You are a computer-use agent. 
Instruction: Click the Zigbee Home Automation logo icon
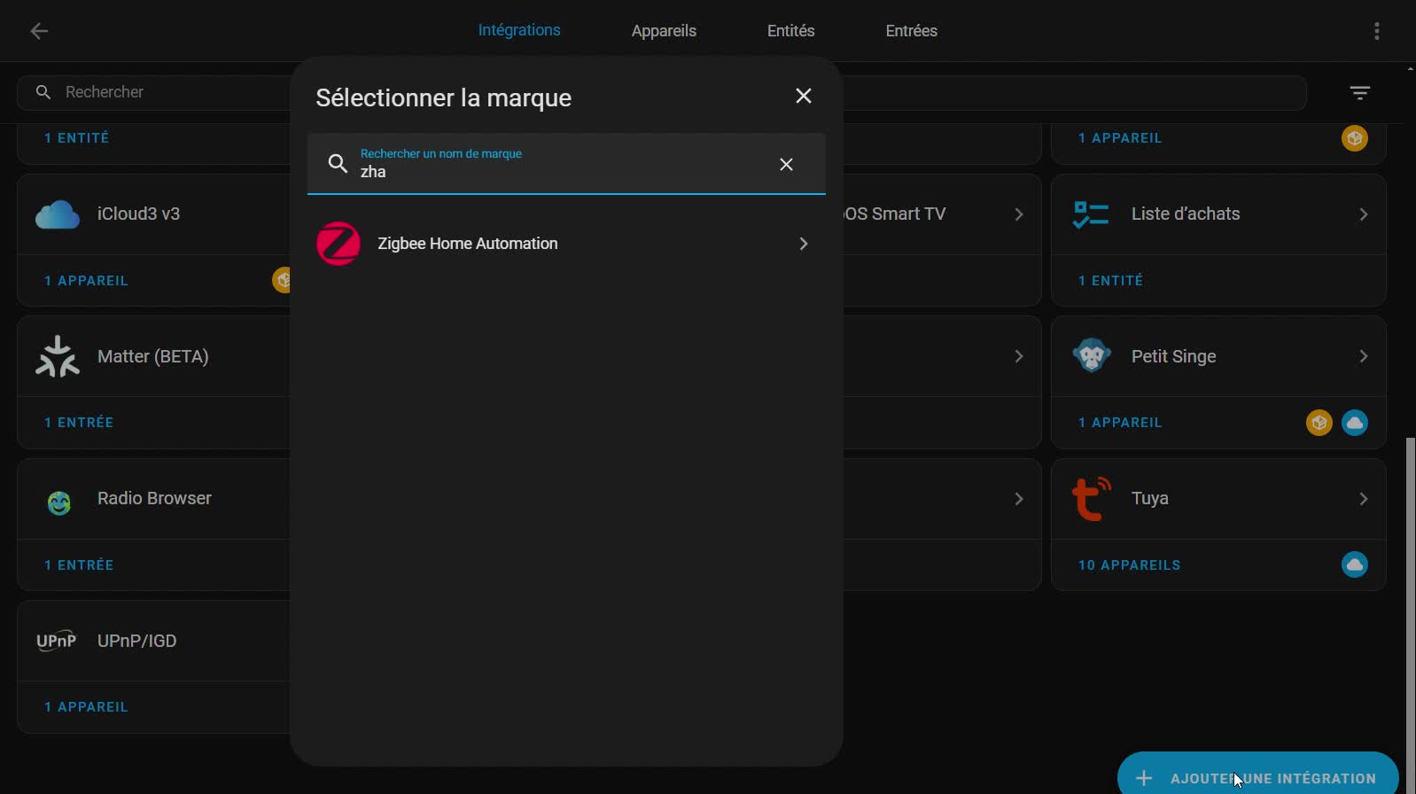pyautogui.click(x=338, y=244)
